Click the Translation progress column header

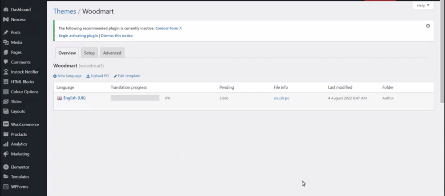coord(129,87)
